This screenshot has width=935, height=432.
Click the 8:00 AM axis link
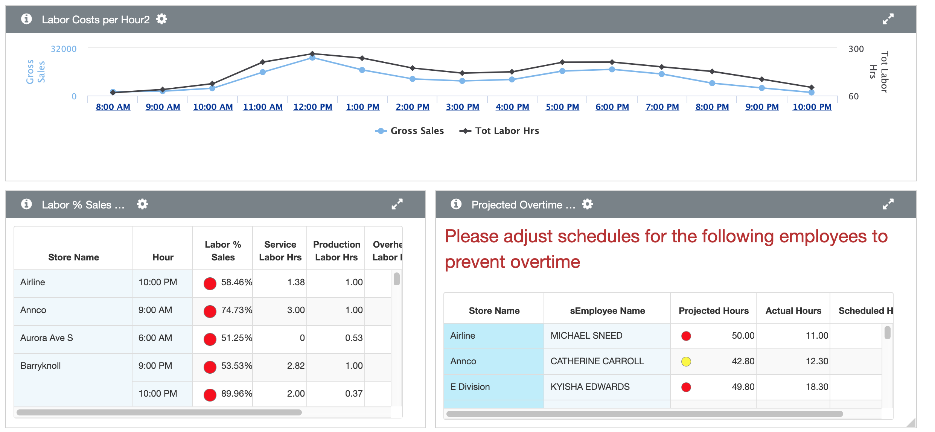[114, 107]
